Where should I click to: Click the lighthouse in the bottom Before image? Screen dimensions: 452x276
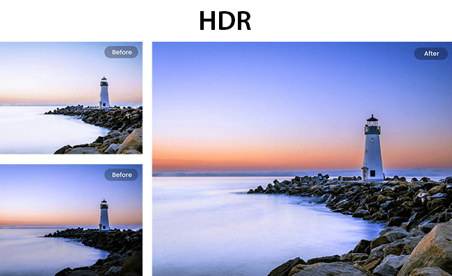pyautogui.click(x=104, y=215)
